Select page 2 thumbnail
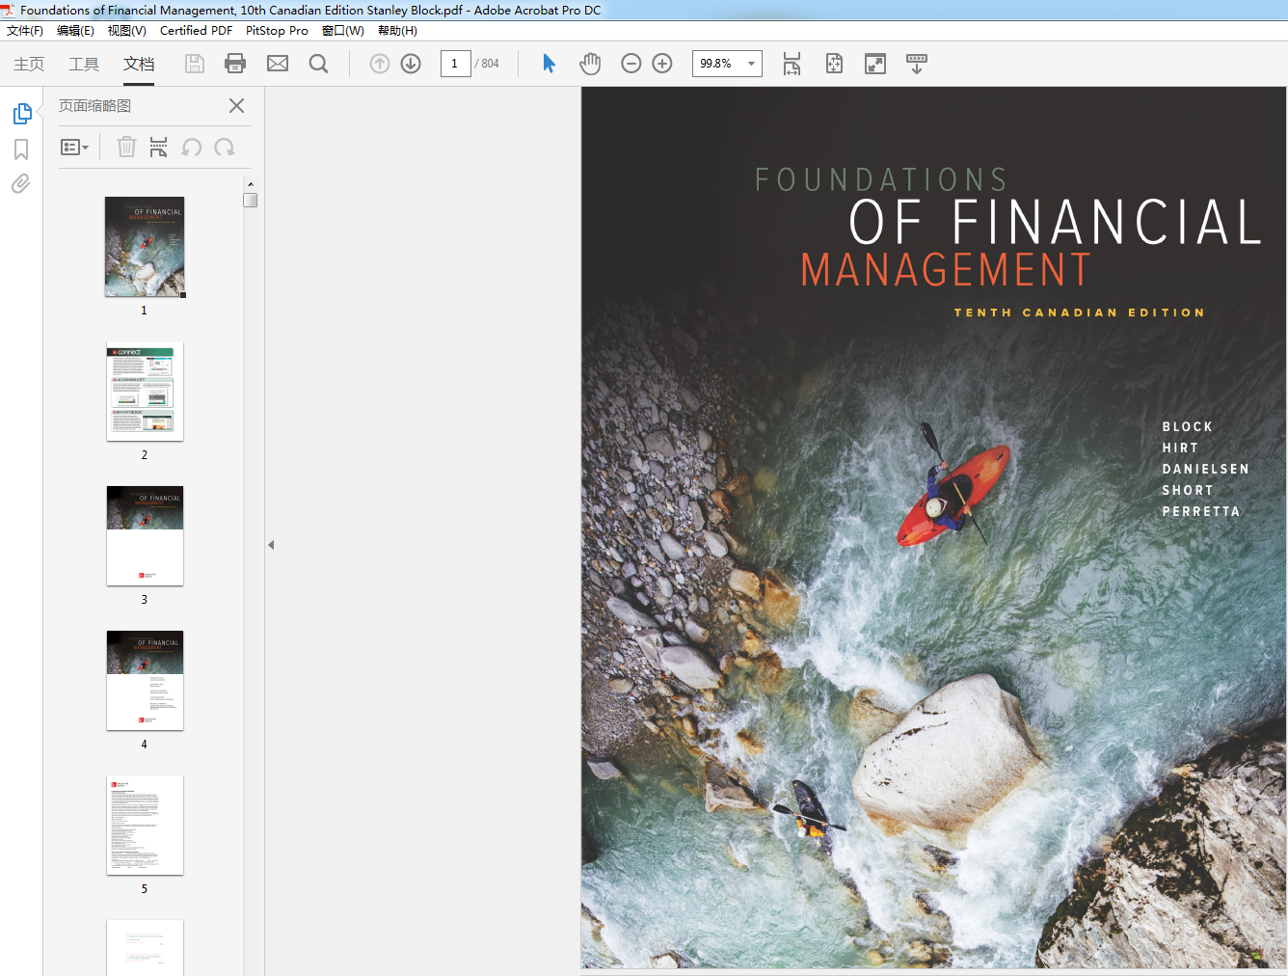This screenshot has height=976, width=1288. click(x=145, y=392)
